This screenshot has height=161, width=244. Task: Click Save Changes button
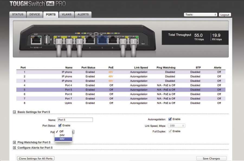pyautogui.click(x=211, y=158)
